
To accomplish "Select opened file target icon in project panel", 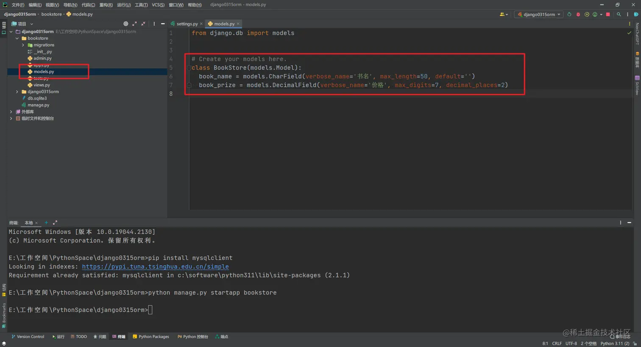I will click(x=125, y=24).
